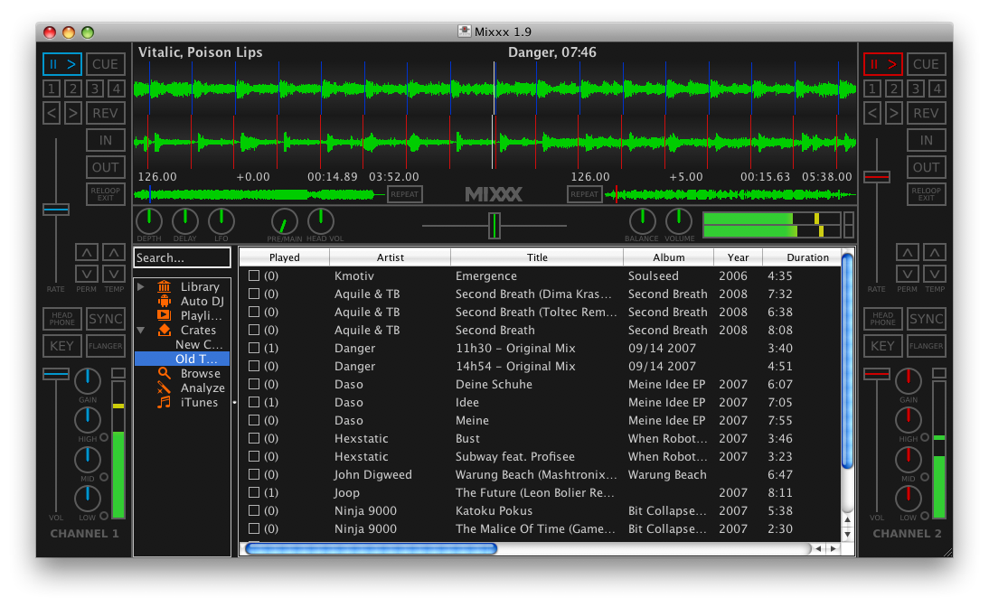Check the Played box for Kmotiv Emergence

coord(254,275)
